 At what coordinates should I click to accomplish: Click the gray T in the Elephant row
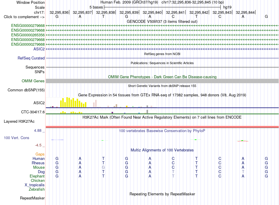click(173, 176)
